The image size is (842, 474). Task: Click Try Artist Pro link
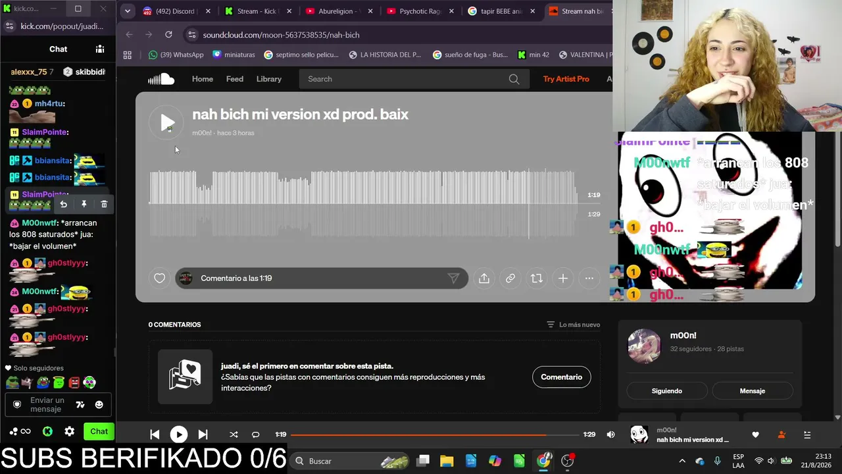coord(566,79)
